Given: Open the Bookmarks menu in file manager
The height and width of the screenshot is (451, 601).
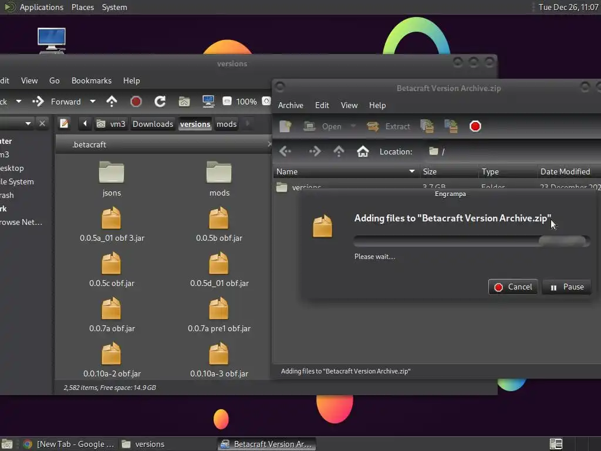Looking at the screenshot, I should click(x=91, y=80).
